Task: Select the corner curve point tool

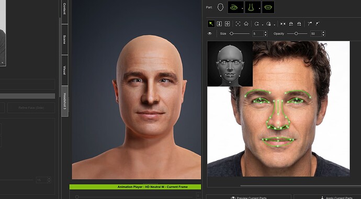Action: pos(318,24)
